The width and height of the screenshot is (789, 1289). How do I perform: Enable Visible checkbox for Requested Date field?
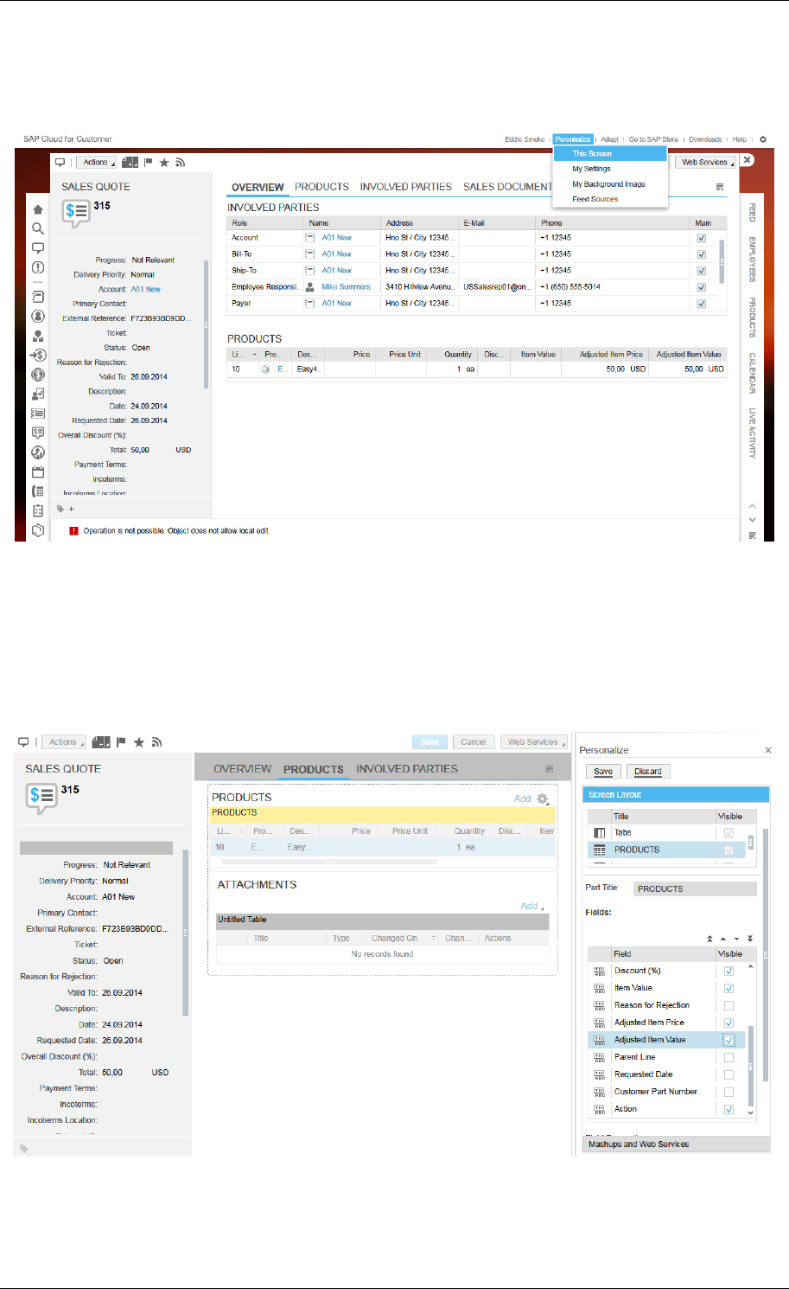(729, 1074)
